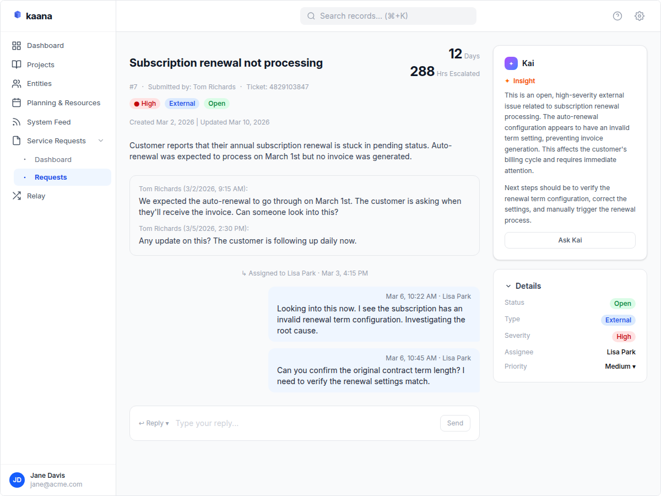Click the Send button

455,423
